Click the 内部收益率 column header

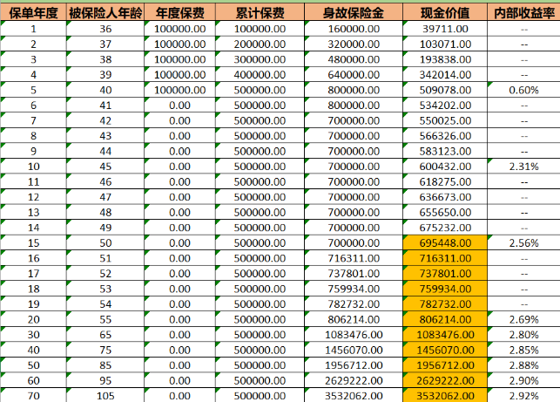[x=523, y=15]
